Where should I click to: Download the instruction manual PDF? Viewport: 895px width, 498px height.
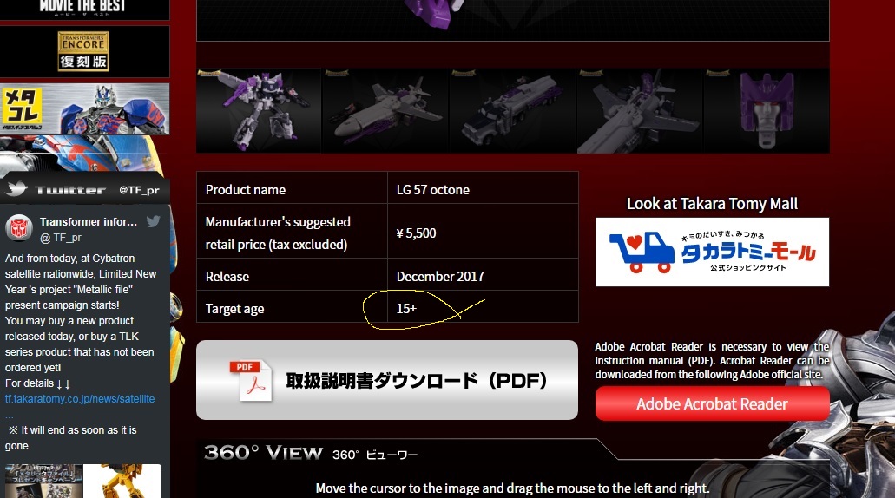tap(387, 380)
